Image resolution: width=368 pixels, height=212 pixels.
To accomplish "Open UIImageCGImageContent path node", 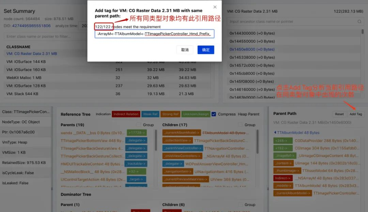I will [328, 156].
